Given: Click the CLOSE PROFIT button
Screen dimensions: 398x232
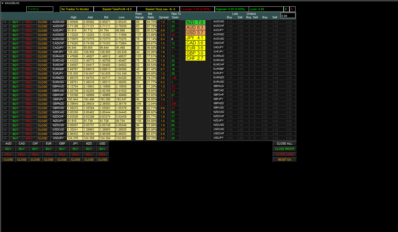Looking at the screenshot, I should (284, 149).
